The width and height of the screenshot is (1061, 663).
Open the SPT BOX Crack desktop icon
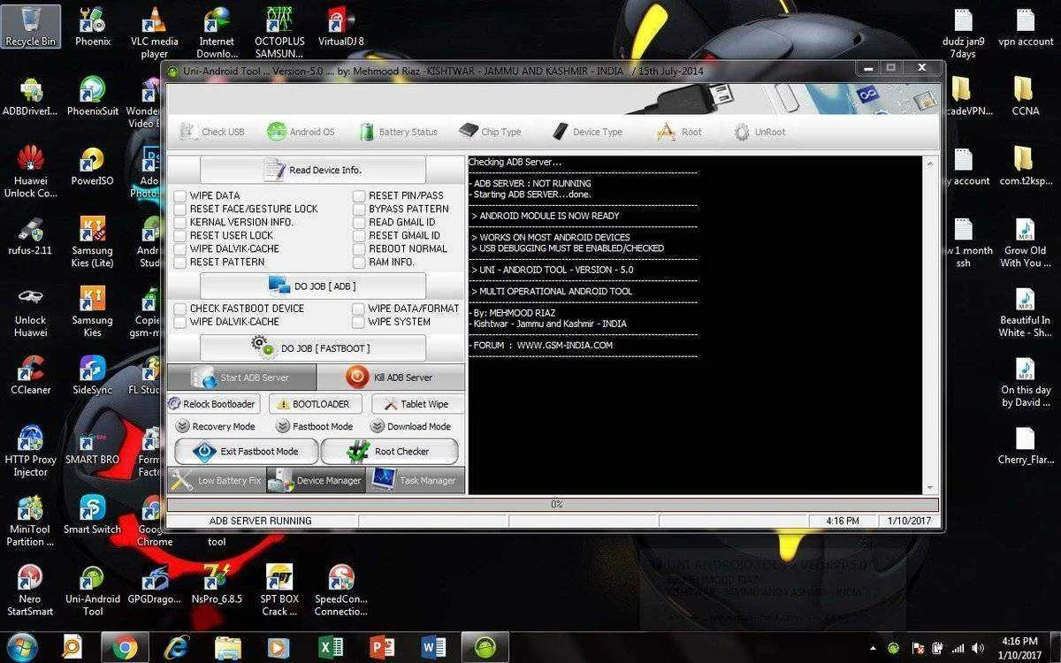[279, 591]
